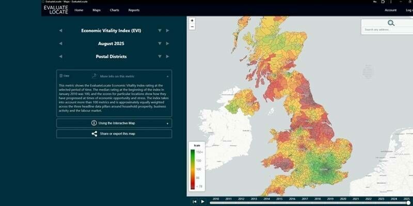Click in the Search any address field
Image resolution: width=413 pixels, height=206 pixels.
[387, 30]
